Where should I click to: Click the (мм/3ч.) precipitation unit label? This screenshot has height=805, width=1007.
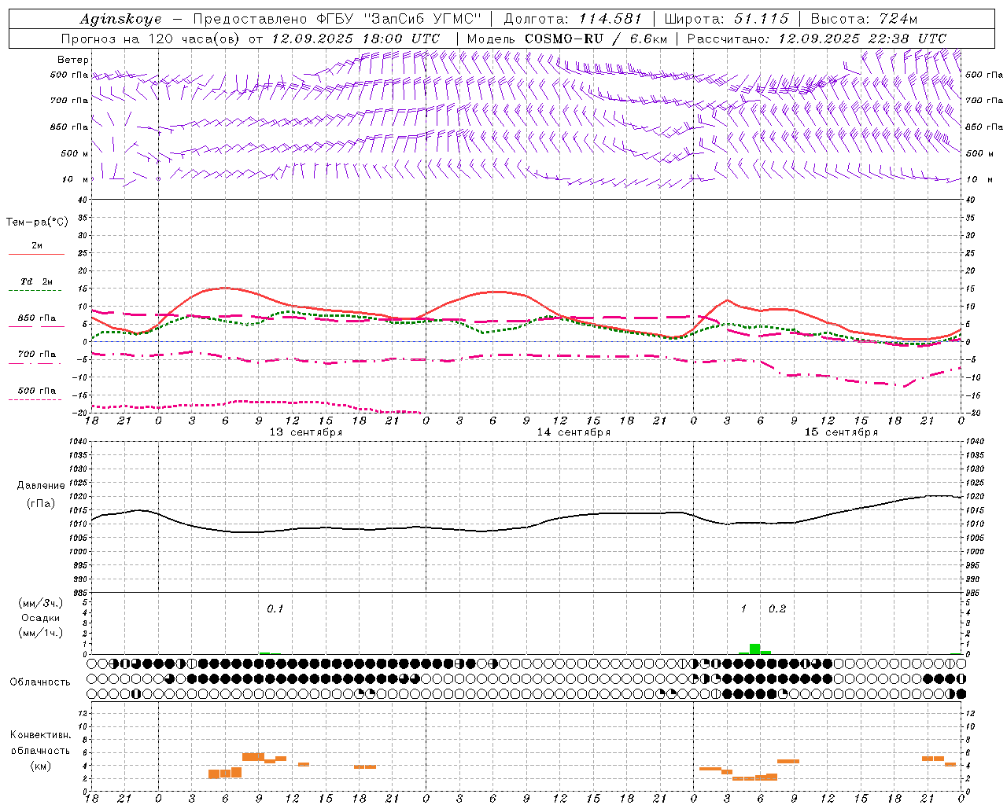point(41,603)
